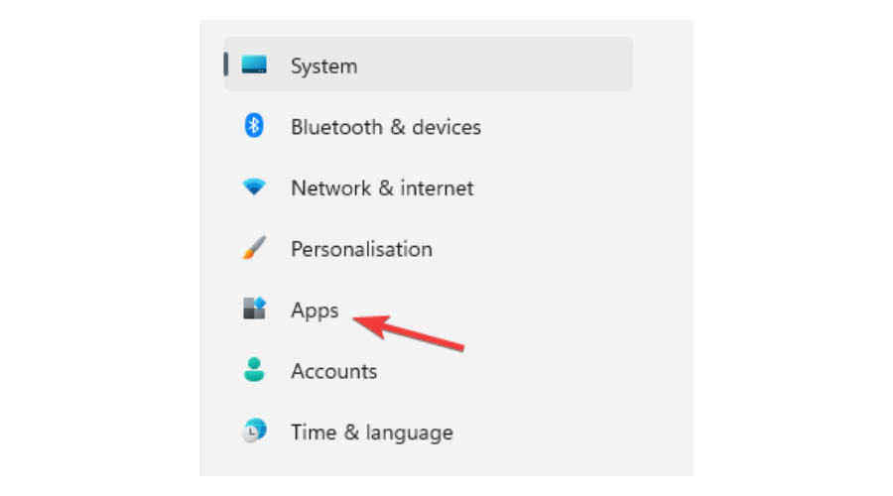The image size is (893, 496).
Task: Select the Personalisation label
Action: click(361, 249)
